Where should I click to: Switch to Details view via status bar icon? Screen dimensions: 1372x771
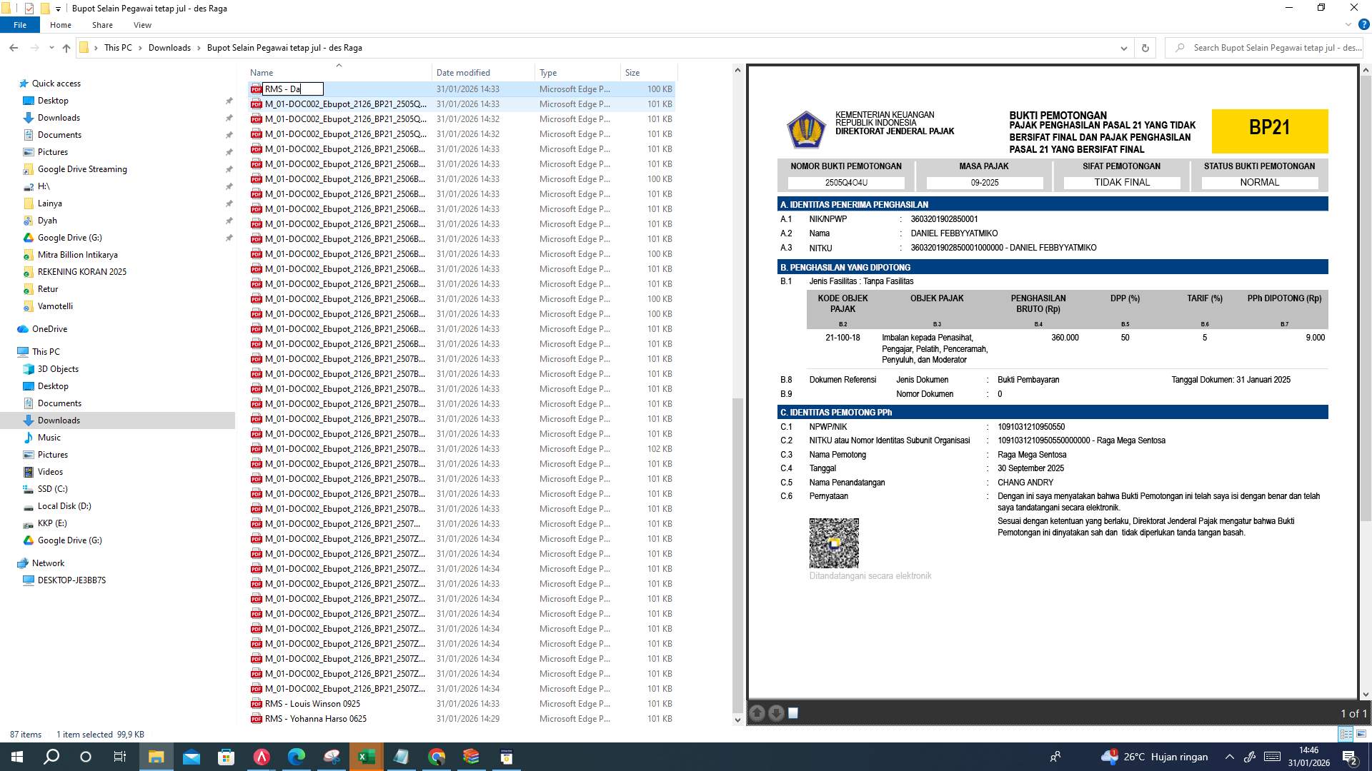pyautogui.click(x=1346, y=734)
